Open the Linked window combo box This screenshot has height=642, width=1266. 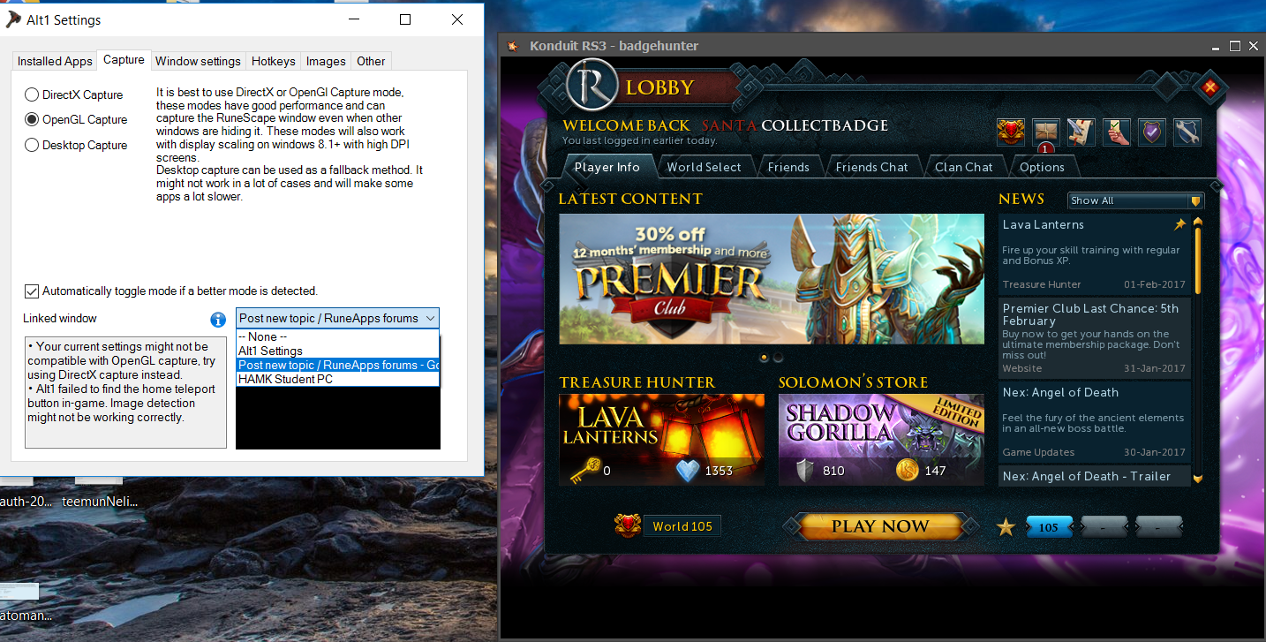pyautogui.click(x=337, y=318)
